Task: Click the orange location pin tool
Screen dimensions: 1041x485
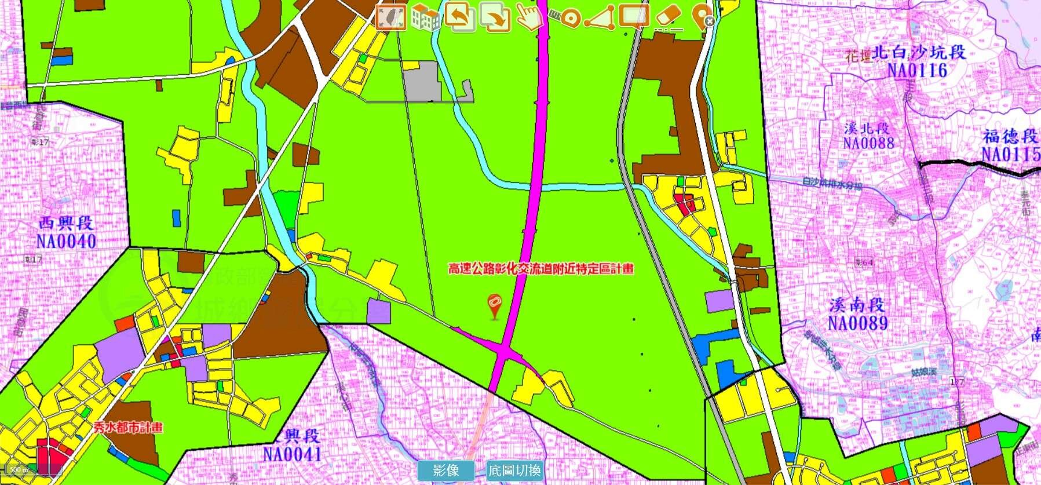Action: pyautogui.click(x=700, y=16)
